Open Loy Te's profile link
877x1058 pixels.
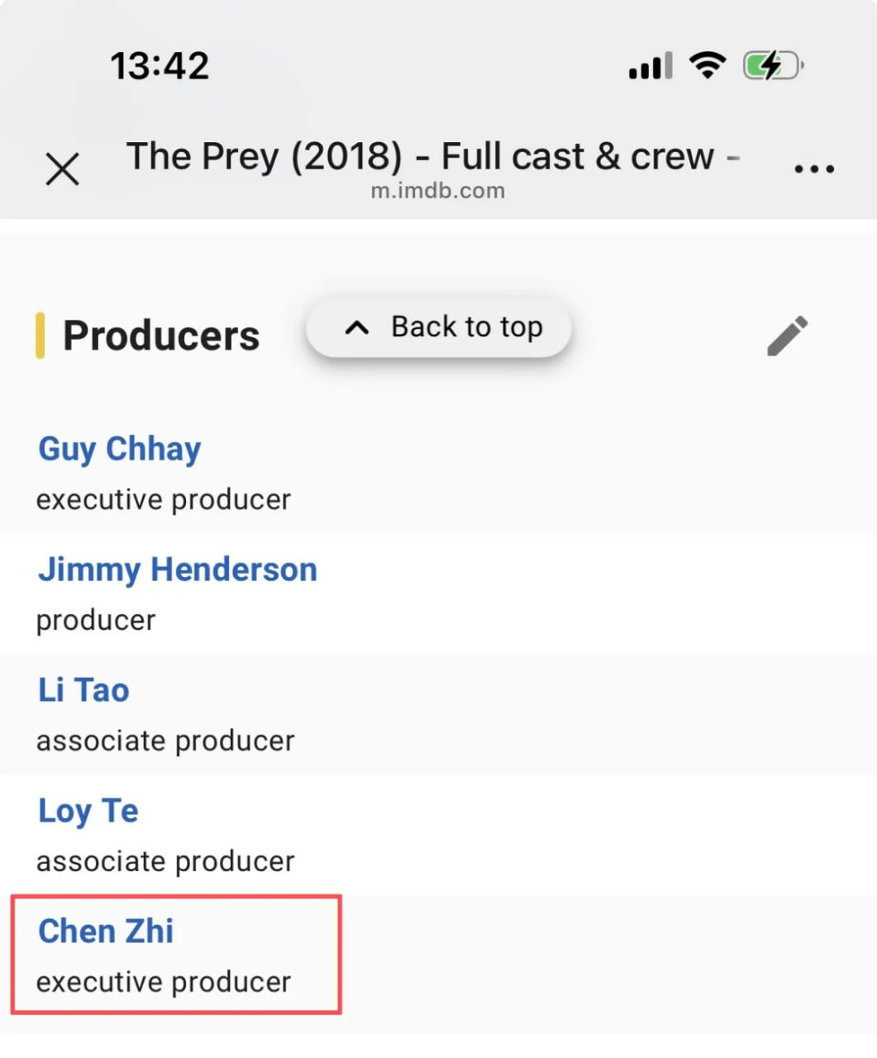[88, 811]
